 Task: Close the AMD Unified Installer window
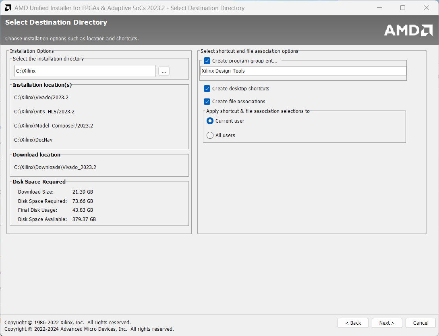[x=427, y=8]
